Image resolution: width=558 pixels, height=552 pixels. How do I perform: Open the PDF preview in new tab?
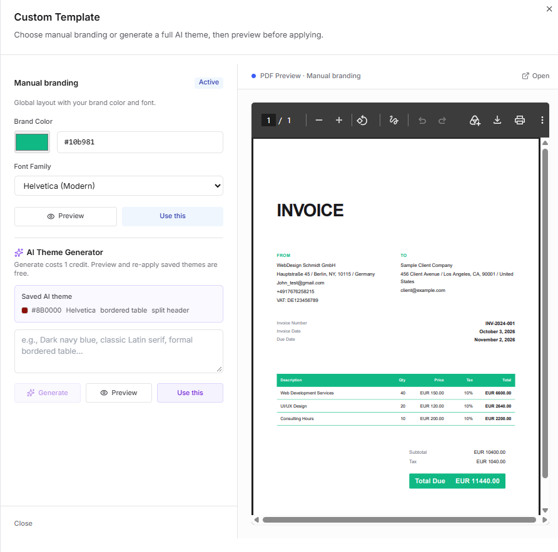click(535, 76)
